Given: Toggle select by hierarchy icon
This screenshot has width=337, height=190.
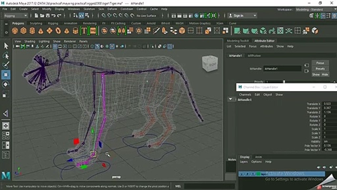Looking at the screenshot, I should click(76, 16).
